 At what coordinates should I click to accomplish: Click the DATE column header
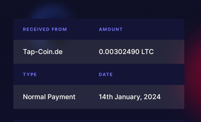(106, 74)
